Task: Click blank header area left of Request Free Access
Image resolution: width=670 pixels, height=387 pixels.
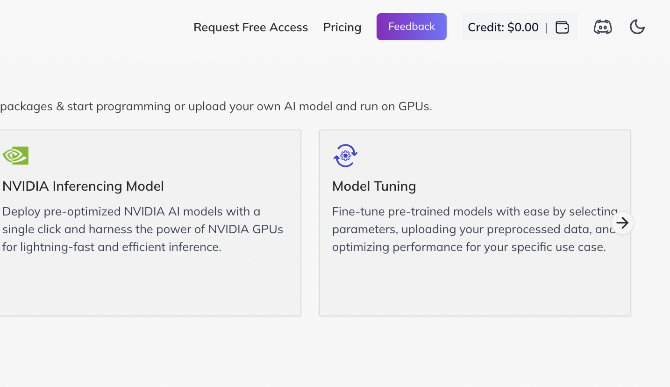Action: click(93, 28)
